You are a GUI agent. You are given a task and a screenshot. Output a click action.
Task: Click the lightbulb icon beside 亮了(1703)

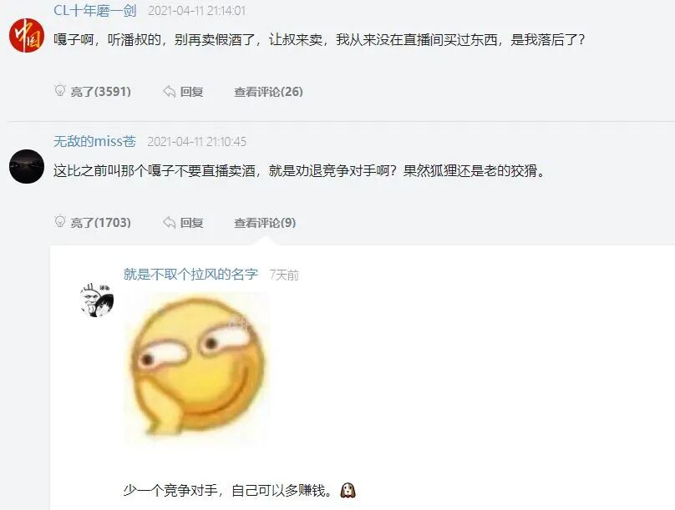point(60,221)
